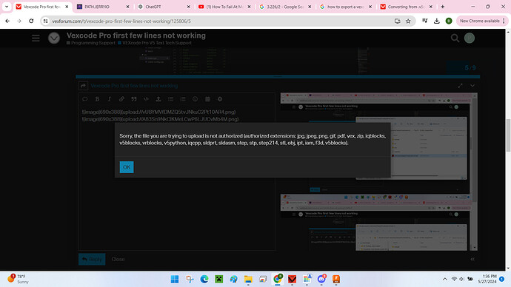511x287 pixels.
Task: Open the tab search dropdown arrow
Action: 7,7
